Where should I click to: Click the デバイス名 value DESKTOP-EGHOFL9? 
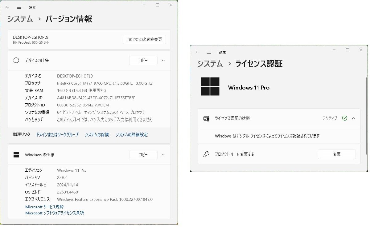[75, 76]
